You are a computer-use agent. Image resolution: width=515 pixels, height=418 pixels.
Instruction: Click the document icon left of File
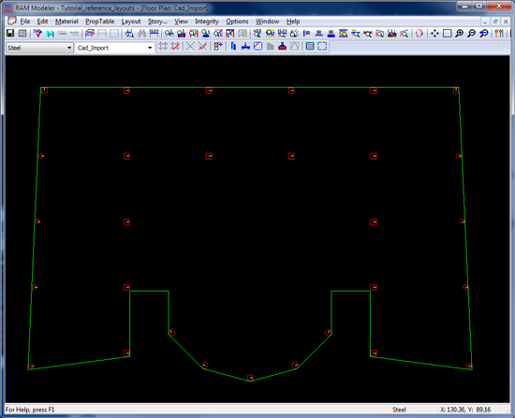pyautogui.click(x=12, y=21)
